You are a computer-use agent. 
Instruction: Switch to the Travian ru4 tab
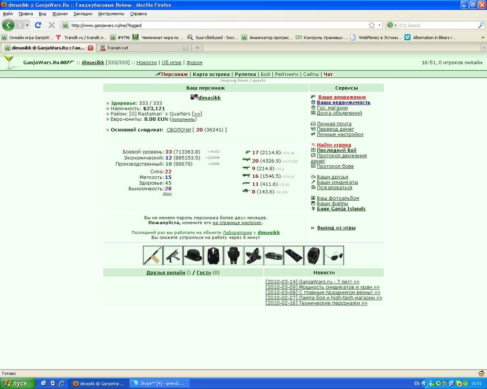pyautogui.click(x=144, y=48)
